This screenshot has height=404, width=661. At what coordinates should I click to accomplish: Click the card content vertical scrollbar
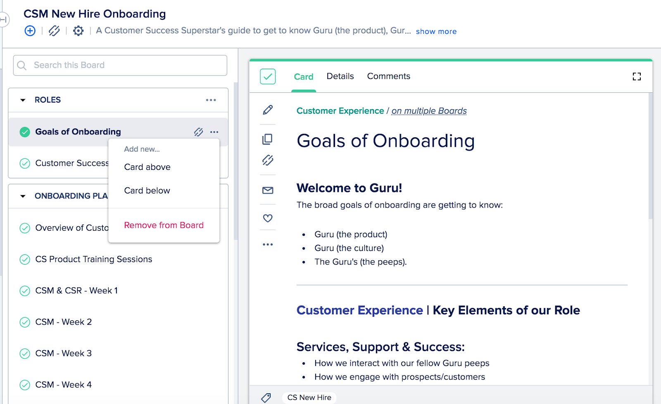(x=651, y=155)
